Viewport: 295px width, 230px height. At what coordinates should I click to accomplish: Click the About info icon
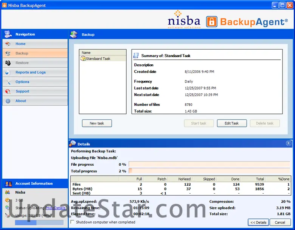[8, 101]
